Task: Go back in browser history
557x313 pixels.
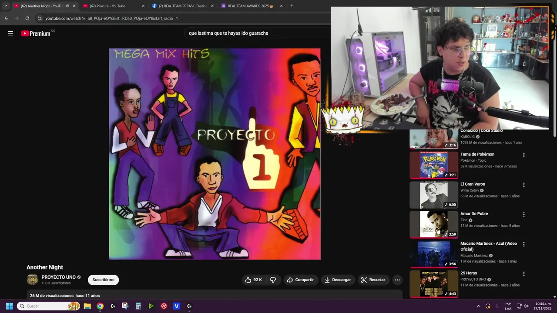Action: pyautogui.click(x=6, y=18)
